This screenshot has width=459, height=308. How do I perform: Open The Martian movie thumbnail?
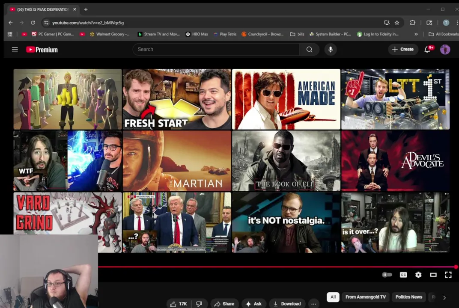[x=177, y=161]
